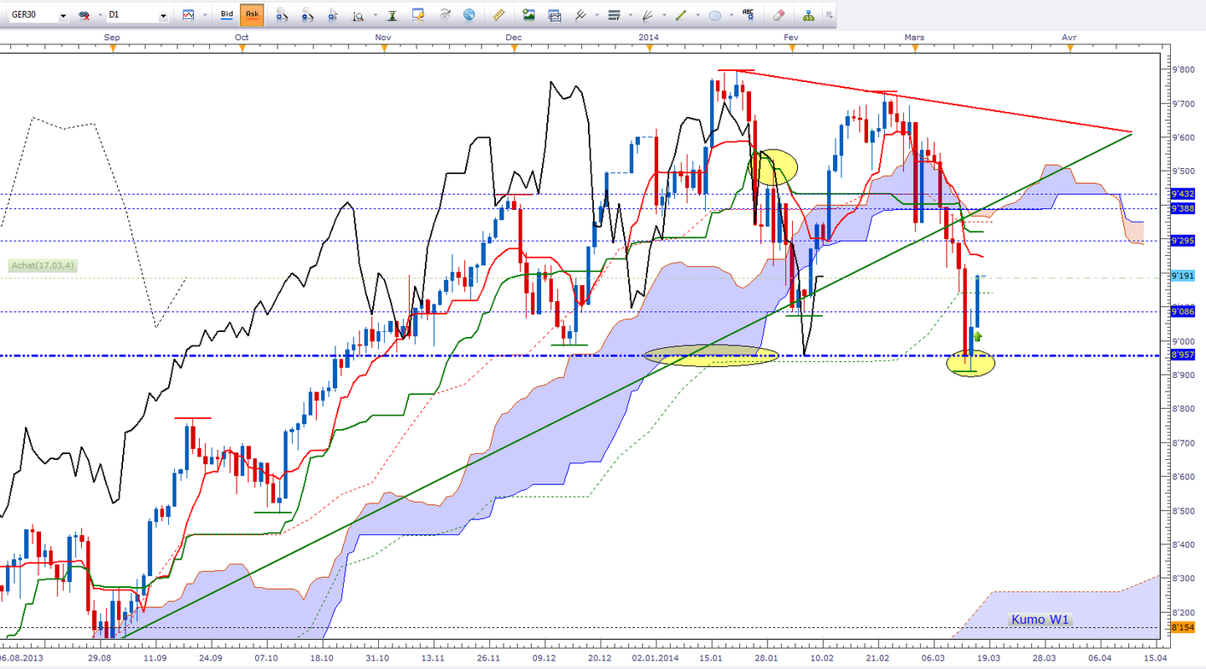Click the Fev month marker
The image size is (1206, 669).
pyautogui.click(x=791, y=37)
